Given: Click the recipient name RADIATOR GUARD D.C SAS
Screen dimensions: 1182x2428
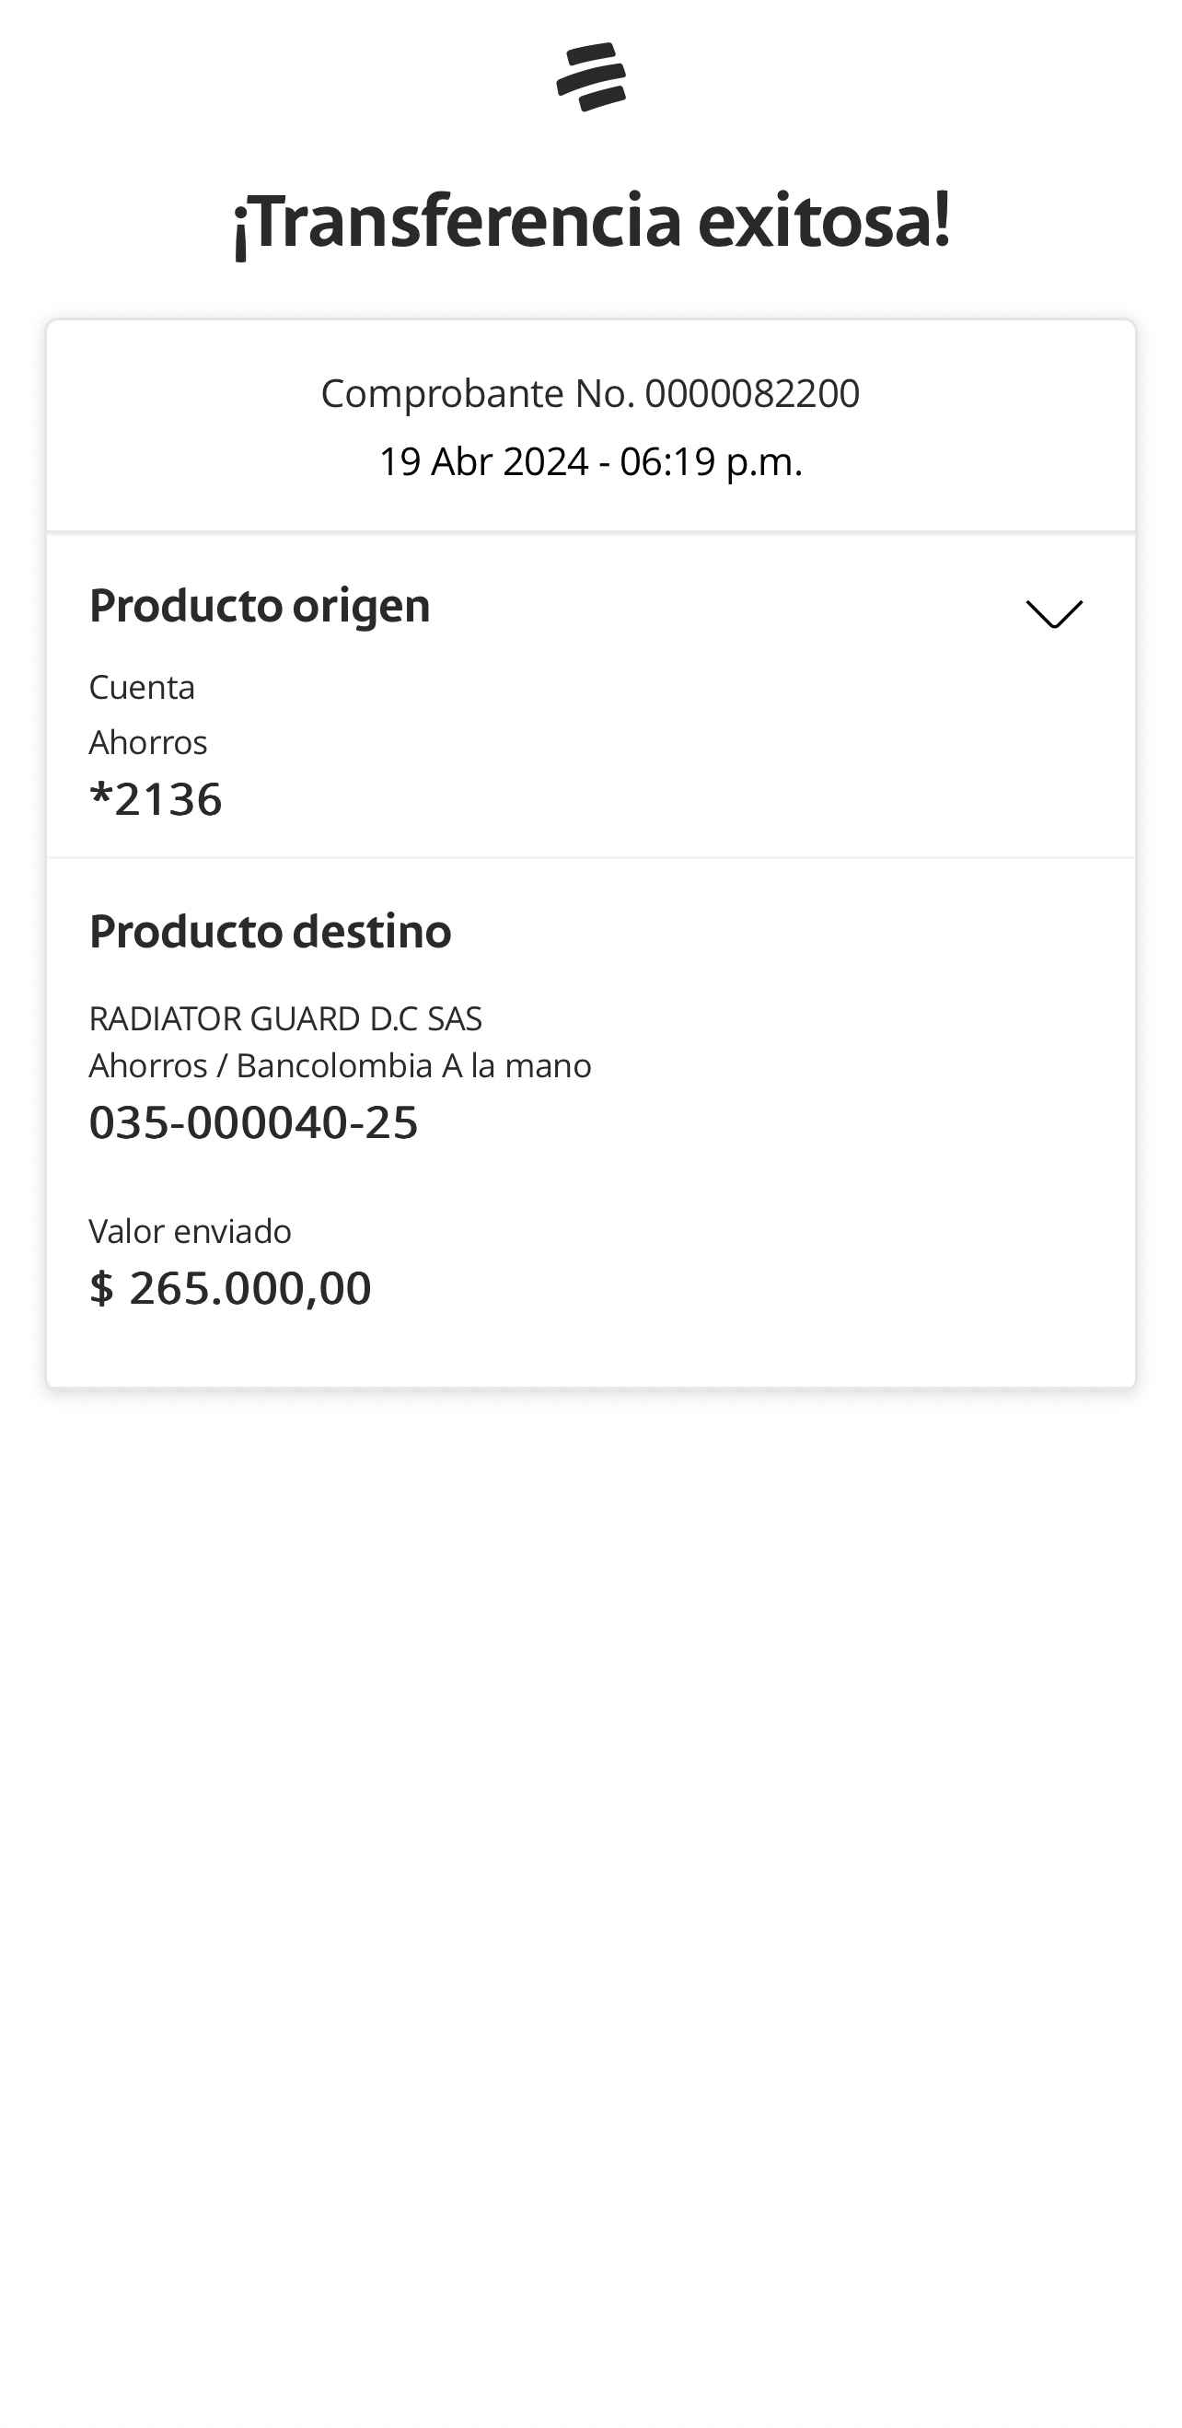Looking at the screenshot, I should 284,1018.
